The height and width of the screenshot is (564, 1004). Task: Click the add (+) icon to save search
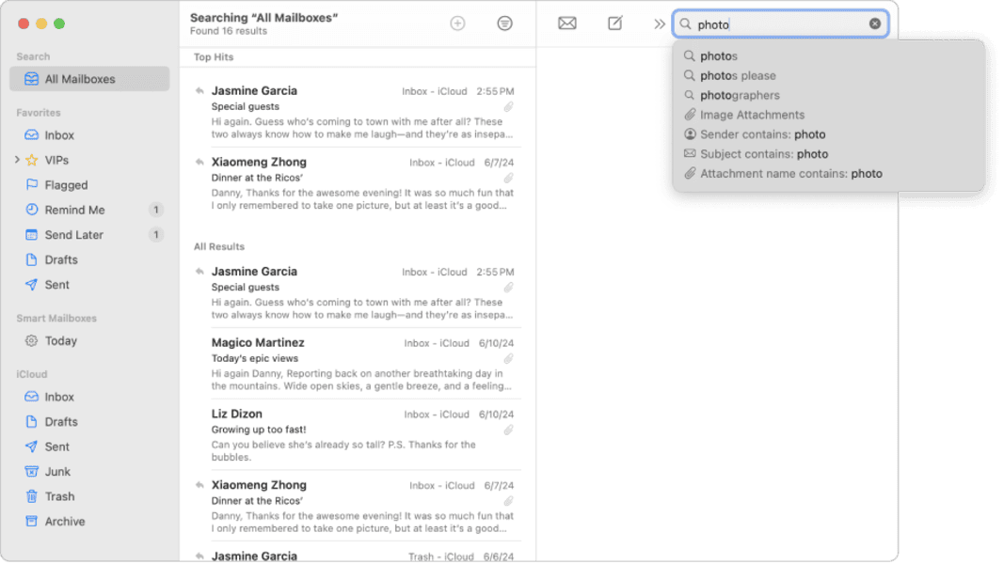(x=457, y=23)
